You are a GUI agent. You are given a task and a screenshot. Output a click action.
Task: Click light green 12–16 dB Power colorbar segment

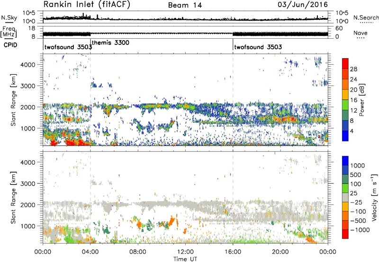(345, 105)
